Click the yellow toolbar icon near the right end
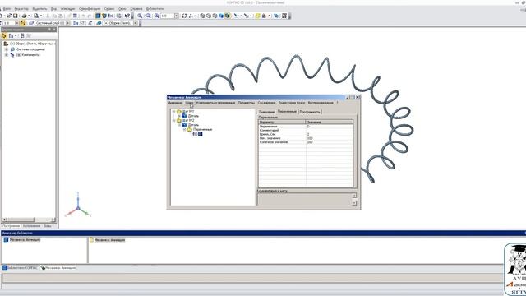Viewport: 526px width, 296px height. [x=257, y=16]
